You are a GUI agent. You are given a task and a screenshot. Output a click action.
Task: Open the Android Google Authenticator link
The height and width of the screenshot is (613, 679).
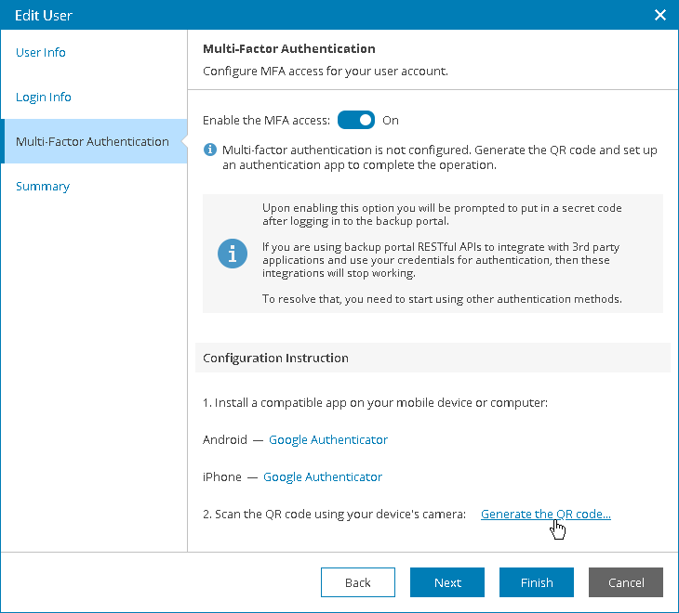click(328, 439)
